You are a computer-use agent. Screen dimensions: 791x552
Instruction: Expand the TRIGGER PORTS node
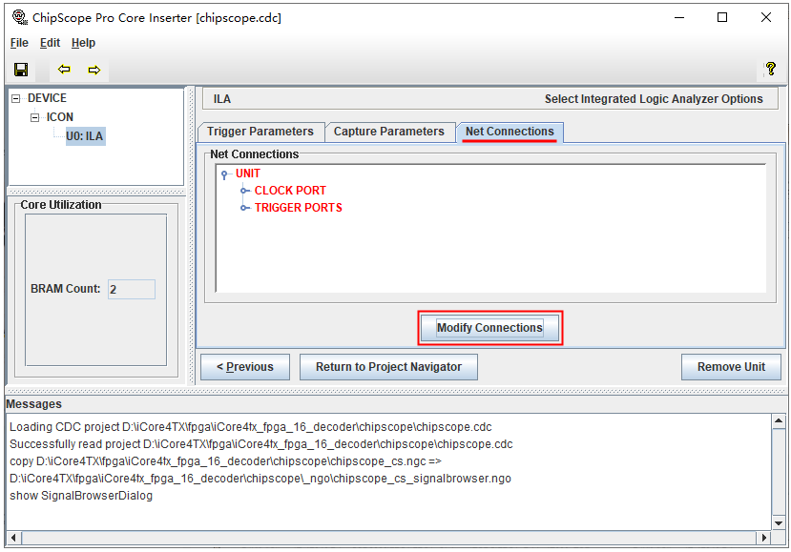point(245,208)
